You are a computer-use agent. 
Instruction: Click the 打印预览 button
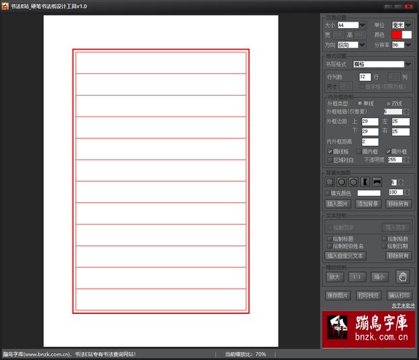(368, 295)
